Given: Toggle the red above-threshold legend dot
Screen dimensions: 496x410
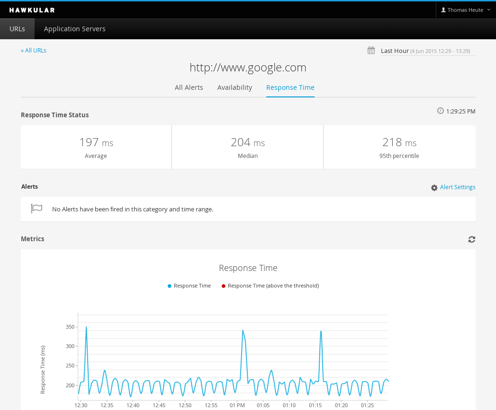Looking at the screenshot, I should coord(223,286).
